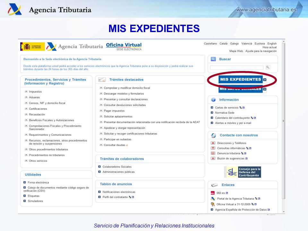This screenshot has height=231, width=308.
Task: Click the arrow bullet before Colaboradores Sociales
Action: (99, 167)
